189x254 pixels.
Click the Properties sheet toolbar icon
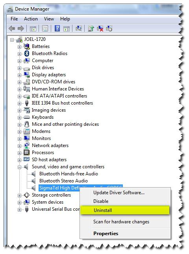(x=45, y=29)
